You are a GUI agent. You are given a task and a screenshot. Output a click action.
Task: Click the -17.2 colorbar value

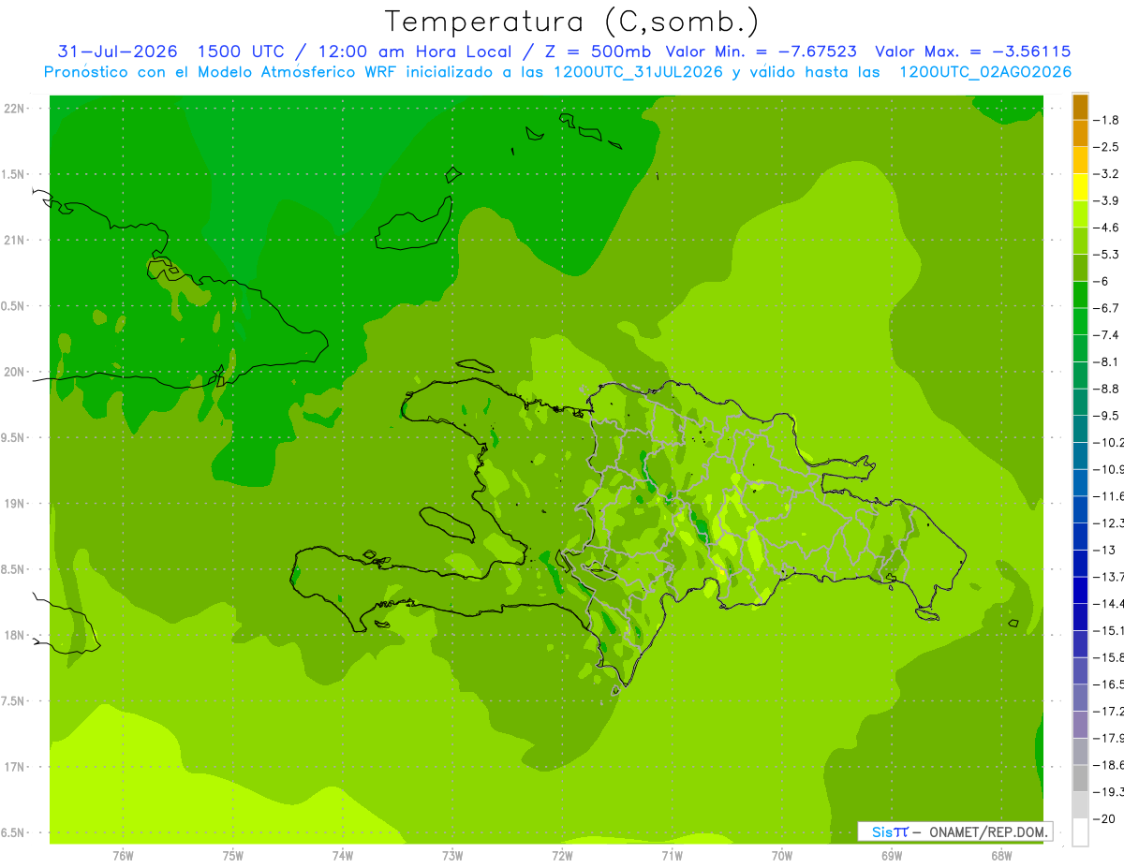tap(1108, 712)
